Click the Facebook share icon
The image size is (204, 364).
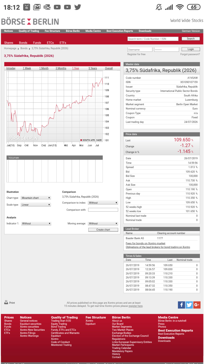pos(181,305)
